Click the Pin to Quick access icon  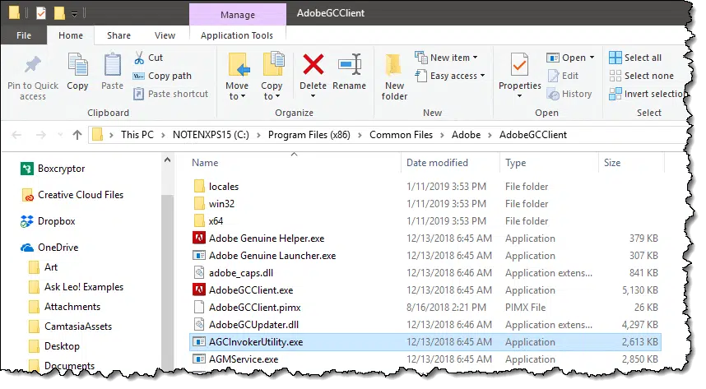(33, 66)
